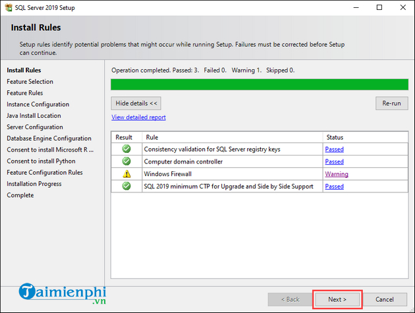Sort by the Rule column header
This screenshot has width=415, height=313.
click(233, 137)
